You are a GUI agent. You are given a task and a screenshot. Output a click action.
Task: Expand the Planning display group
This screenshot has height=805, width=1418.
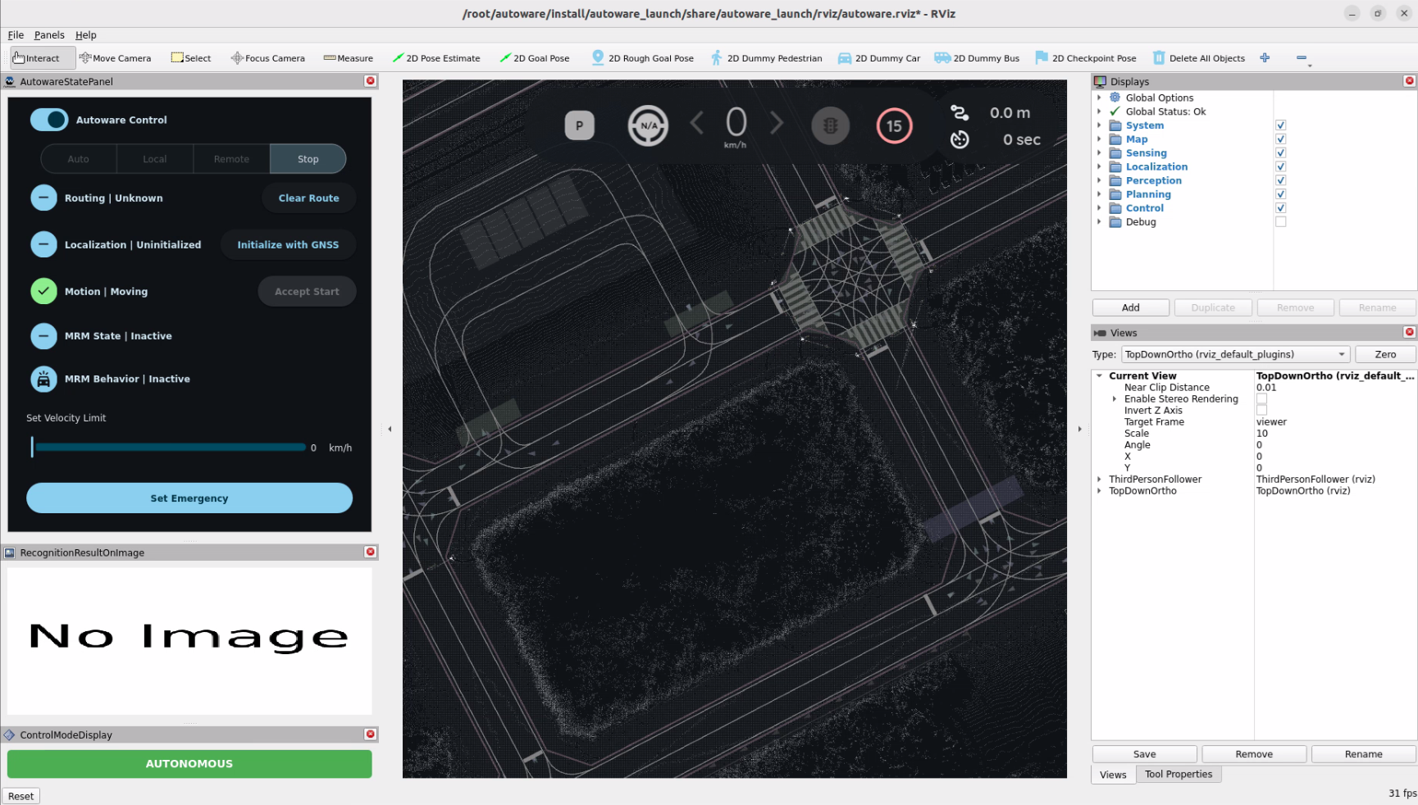pos(1099,194)
